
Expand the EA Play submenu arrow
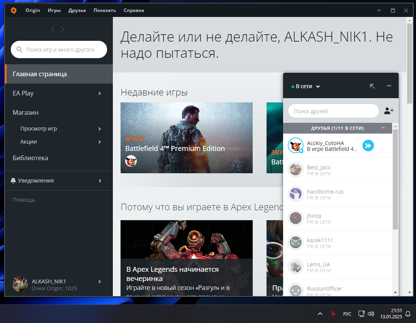point(99,93)
